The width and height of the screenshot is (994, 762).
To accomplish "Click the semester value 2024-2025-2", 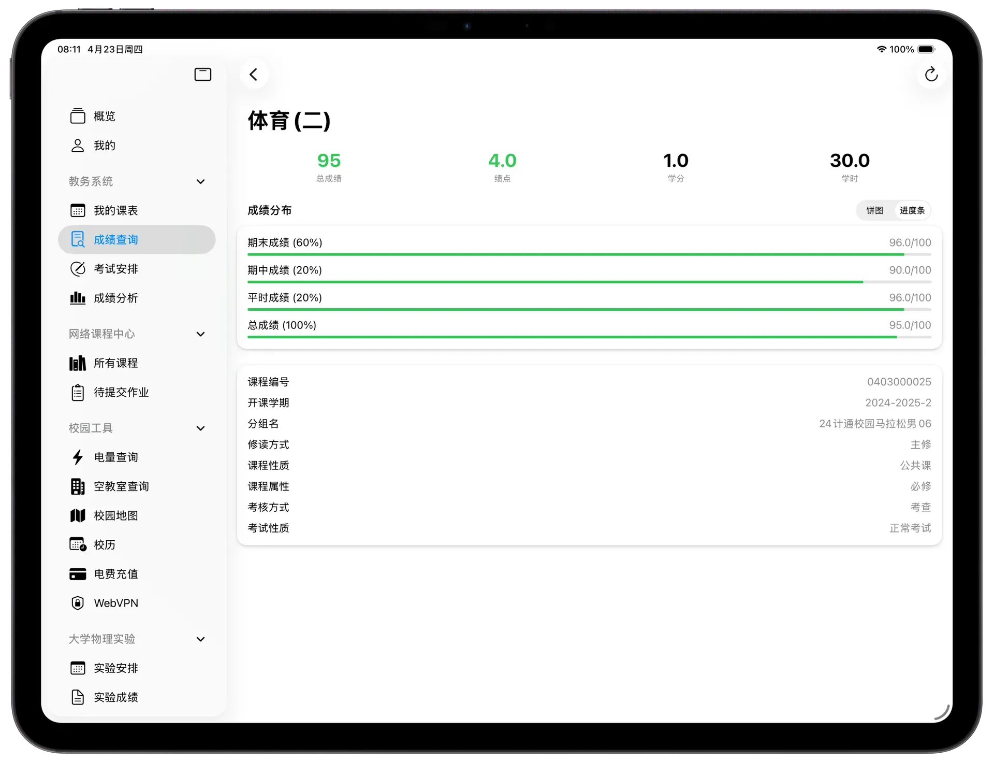I will pos(898,402).
